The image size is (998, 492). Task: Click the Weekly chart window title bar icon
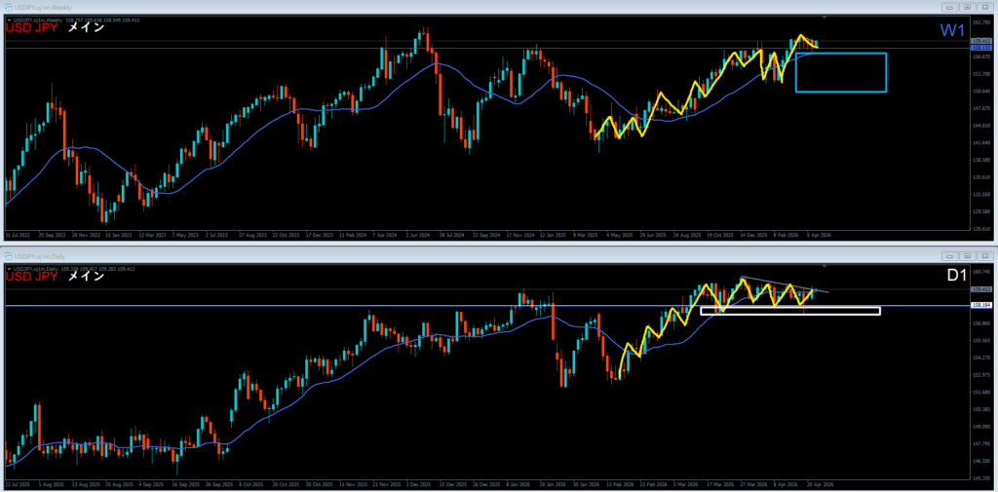[x=9, y=8]
